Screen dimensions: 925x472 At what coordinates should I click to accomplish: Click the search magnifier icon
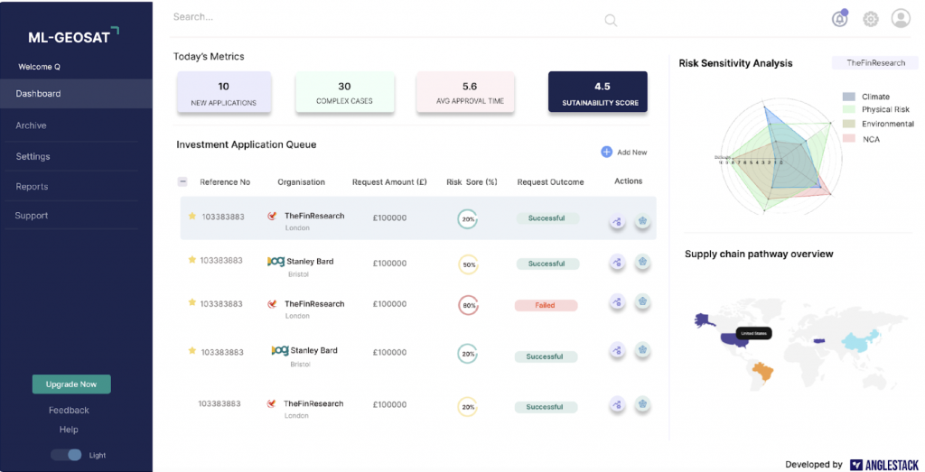(x=611, y=20)
